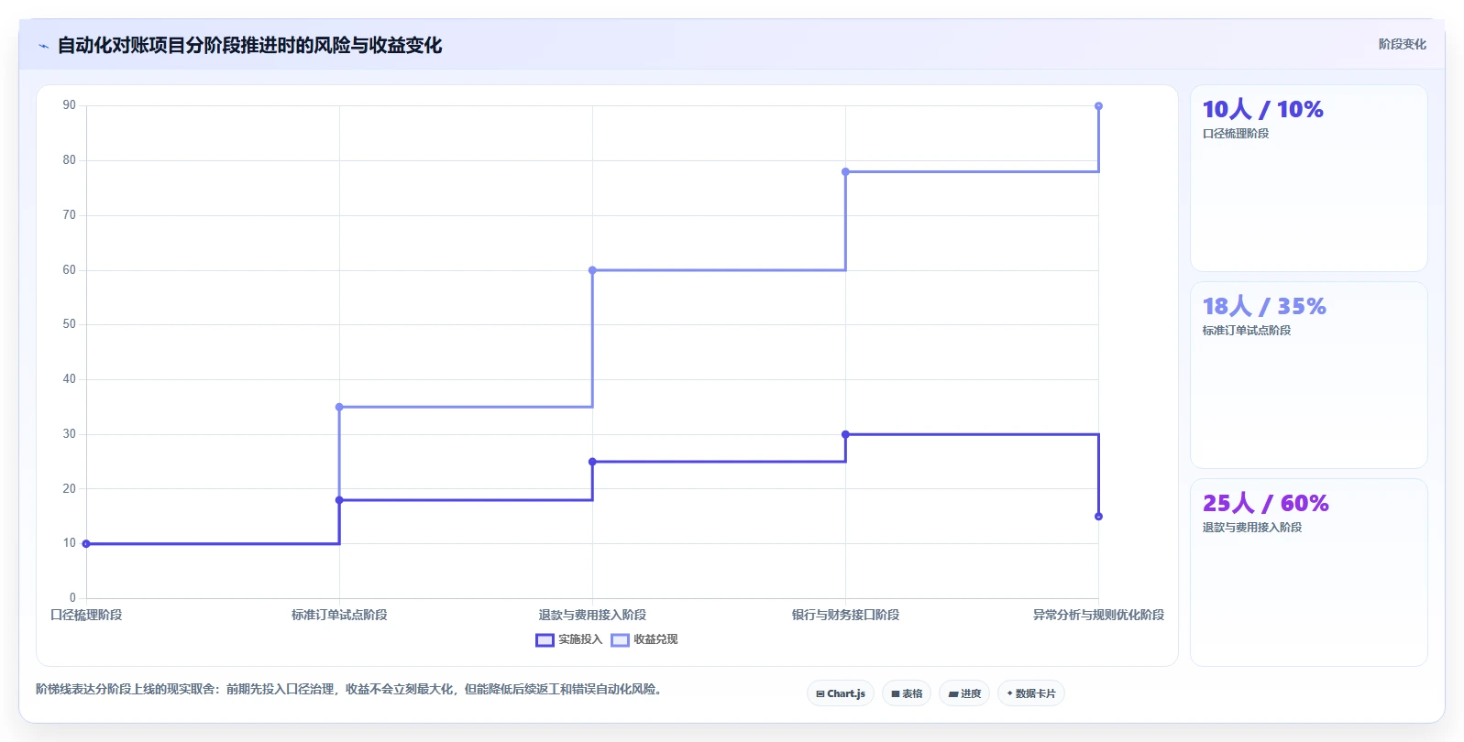
Task: Click the Chart.js tag pill
Action: (x=841, y=693)
